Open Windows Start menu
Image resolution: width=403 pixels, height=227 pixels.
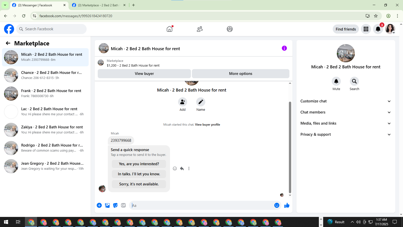click(x=6, y=222)
